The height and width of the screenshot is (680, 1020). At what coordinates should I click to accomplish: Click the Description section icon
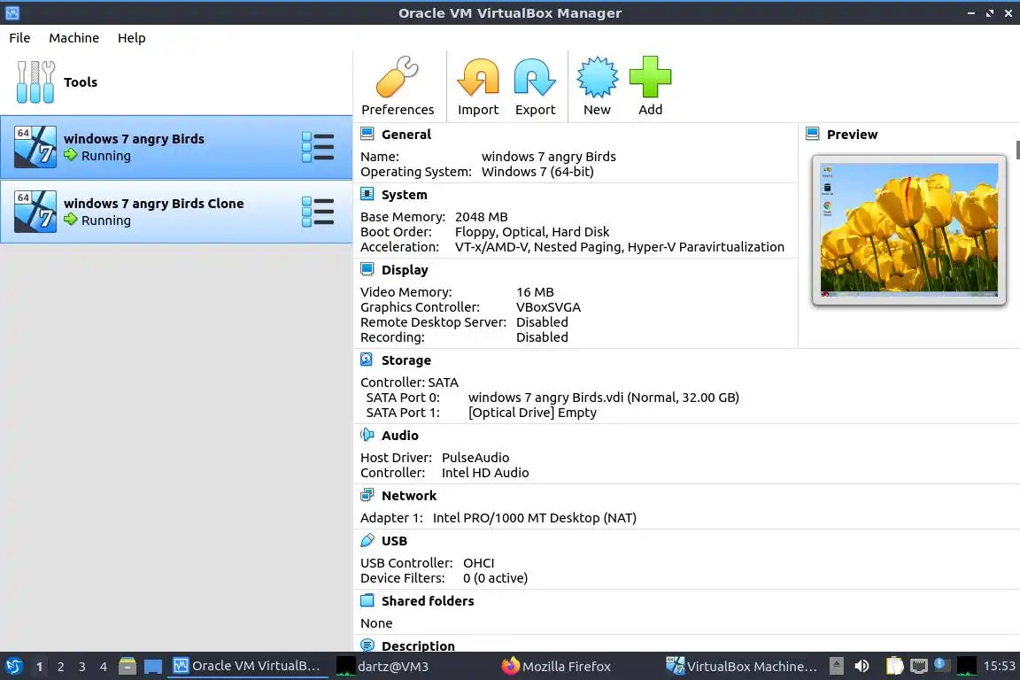pos(367,645)
